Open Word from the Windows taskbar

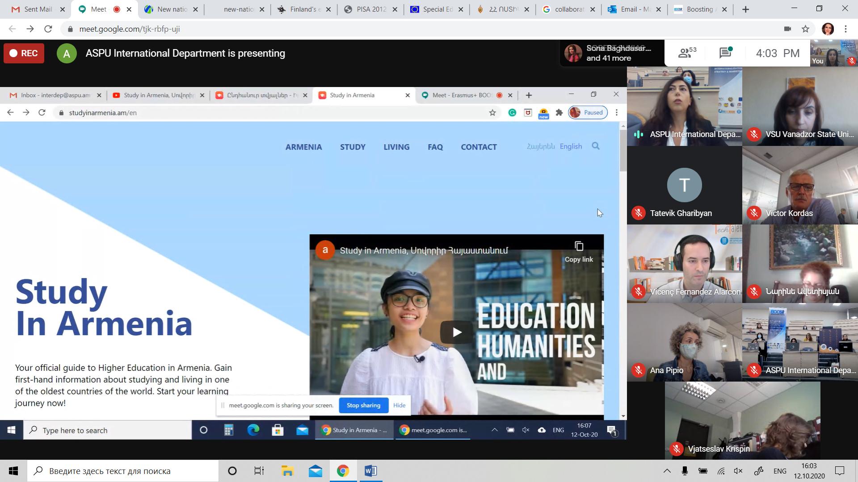pyautogui.click(x=370, y=471)
